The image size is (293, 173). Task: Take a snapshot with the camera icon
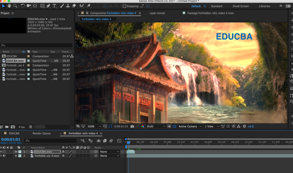coord(132,126)
